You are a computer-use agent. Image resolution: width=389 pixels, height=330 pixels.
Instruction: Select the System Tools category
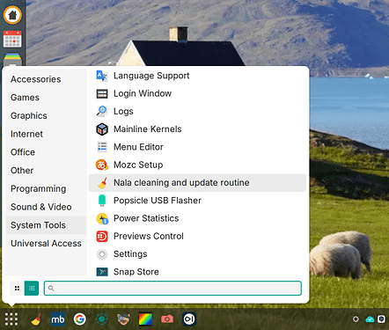(x=46, y=225)
